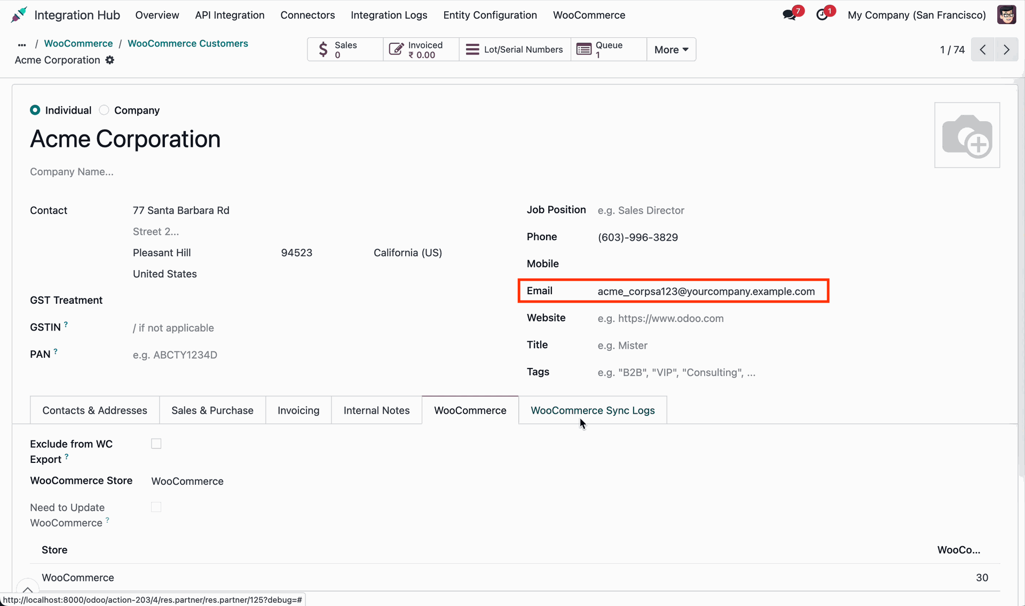Switch to WooCommerce Sync Logs tab
Viewport: 1025px width, 606px height.
point(593,410)
